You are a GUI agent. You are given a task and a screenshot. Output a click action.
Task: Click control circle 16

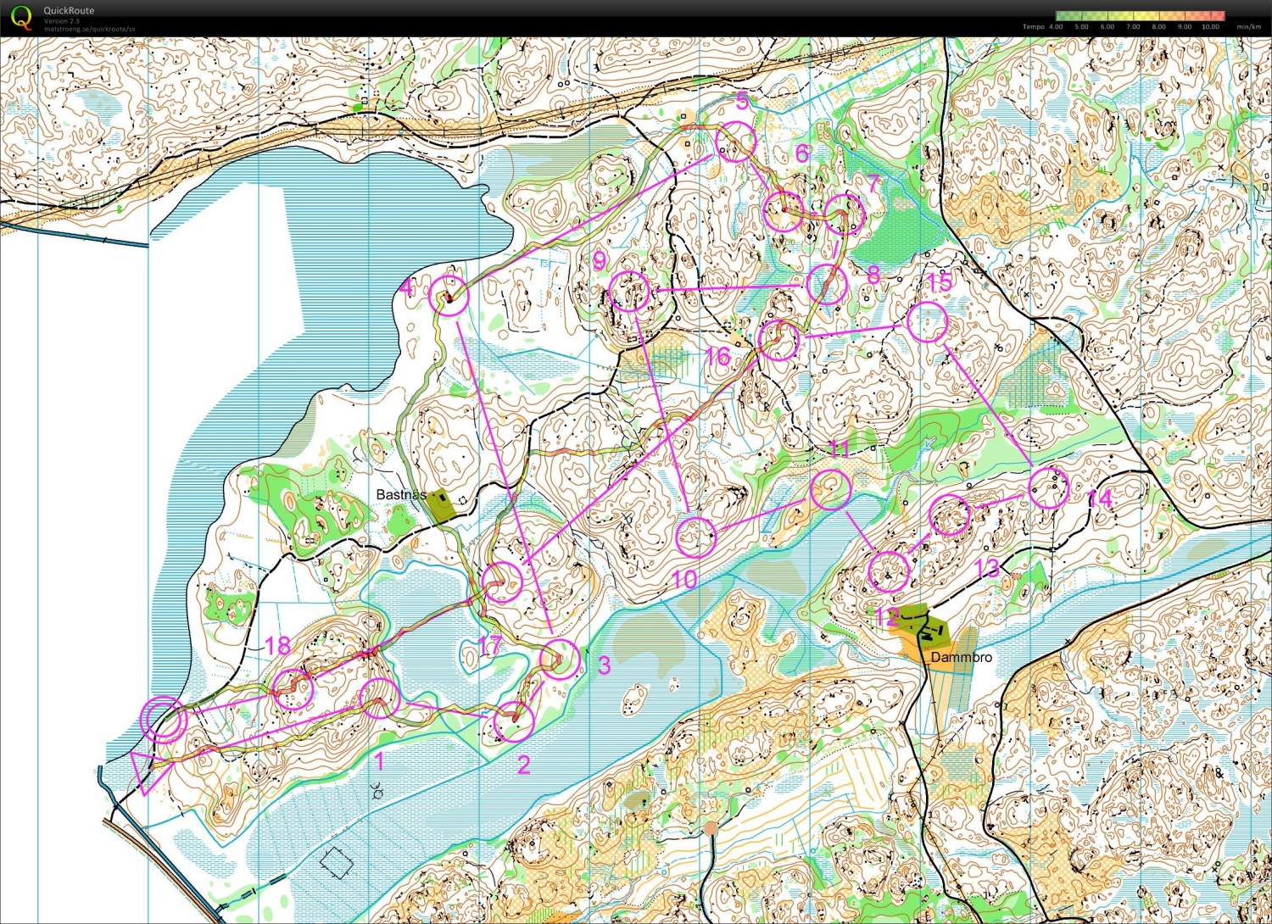779,340
